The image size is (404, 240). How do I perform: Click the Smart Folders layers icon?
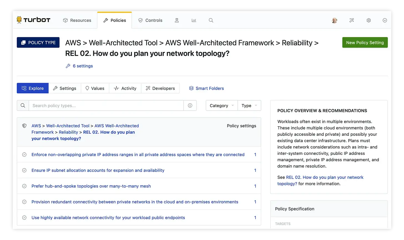click(x=191, y=88)
